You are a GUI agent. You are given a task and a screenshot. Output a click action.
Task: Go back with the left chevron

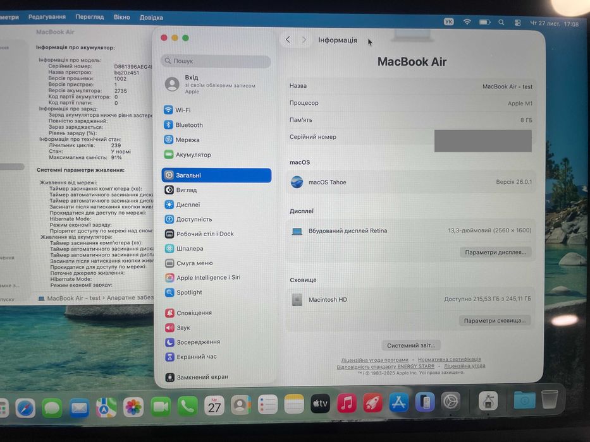(x=288, y=39)
